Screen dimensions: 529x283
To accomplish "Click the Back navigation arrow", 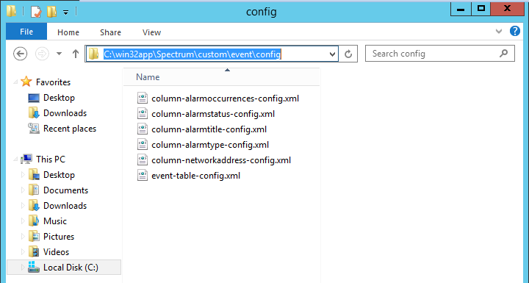I will (20, 54).
